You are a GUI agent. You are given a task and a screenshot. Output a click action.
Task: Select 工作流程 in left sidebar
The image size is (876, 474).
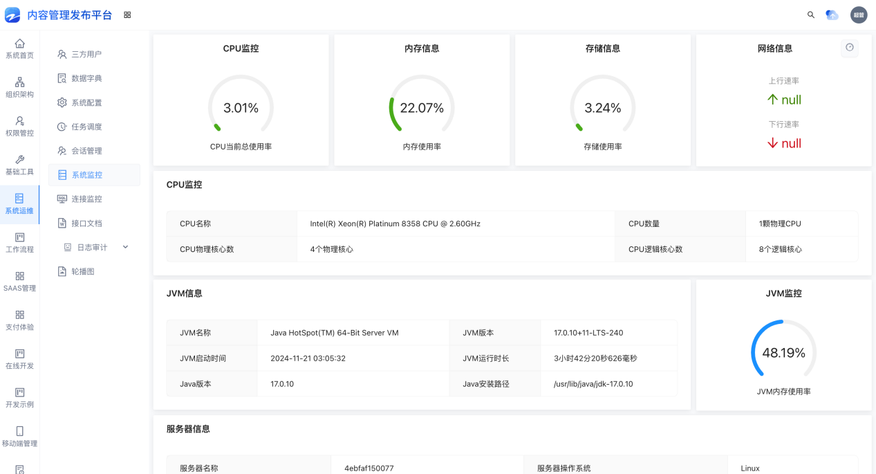click(19, 242)
